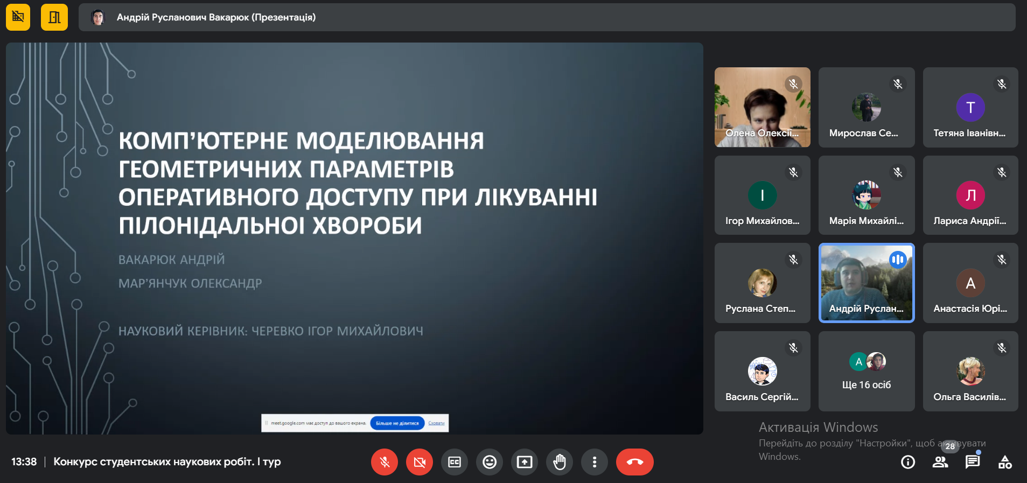Click the line naming ЧЕРЕВКО ІГОР МИХАЙЛОВИЧ
The height and width of the screenshot is (483, 1027).
pyautogui.click(x=271, y=331)
